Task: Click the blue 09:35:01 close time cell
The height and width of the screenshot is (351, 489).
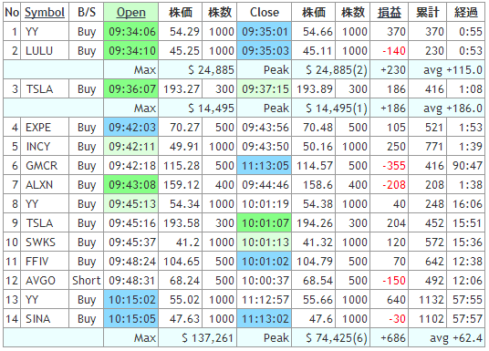Action: point(265,32)
